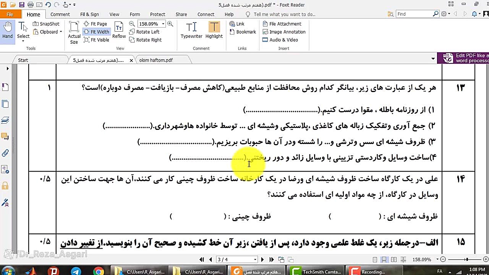This screenshot has width=489, height=275.
Task: Toggle Fit Visible view mode
Action: click(x=97, y=40)
